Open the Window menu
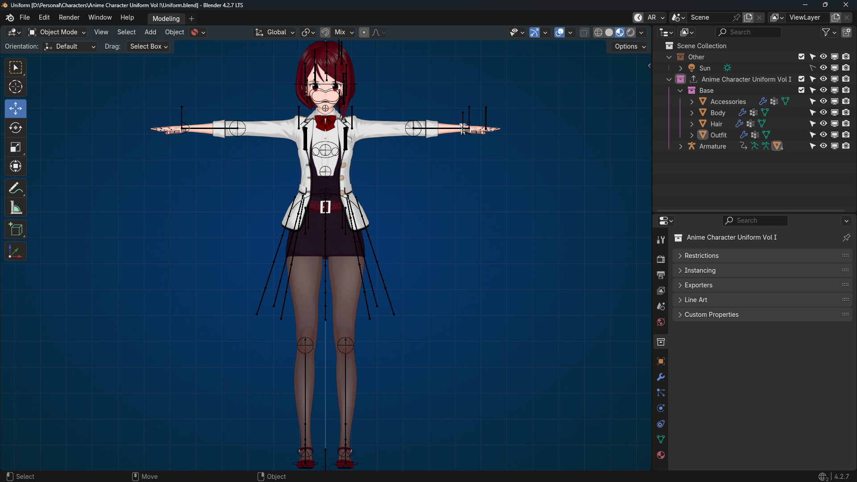The width and height of the screenshot is (857, 482). (100, 17)
